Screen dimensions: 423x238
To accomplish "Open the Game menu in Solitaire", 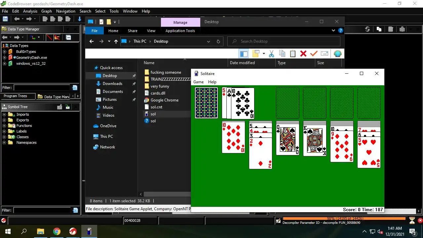I will tap(198, 82).
